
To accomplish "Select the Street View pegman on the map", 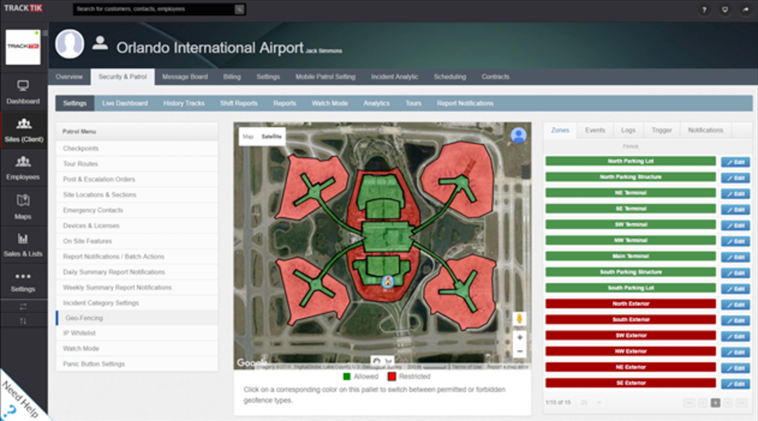I will [520, 318].
